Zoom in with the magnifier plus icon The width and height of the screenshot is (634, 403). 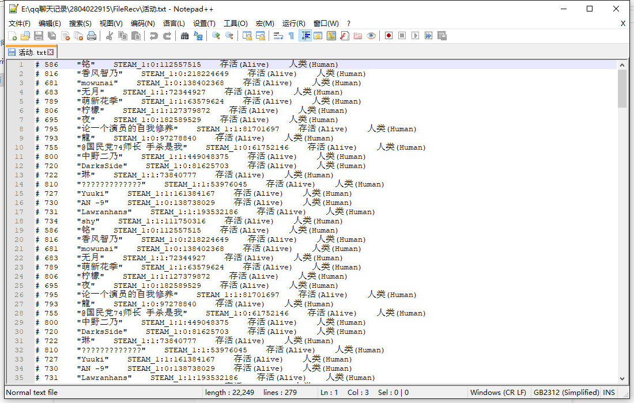[216, 36]
